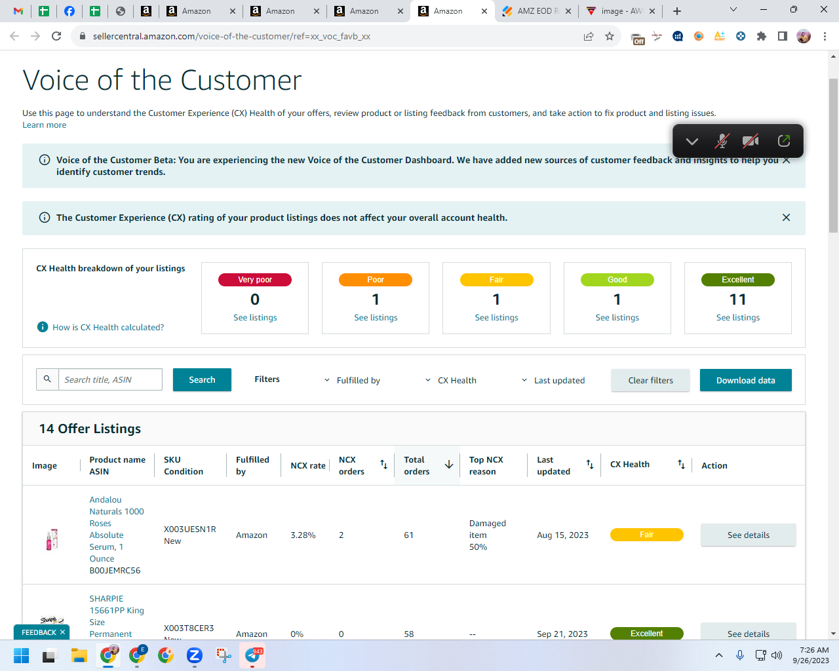839x671 pixels.
Task: Focus the 'Search title, ASIN' field
Action: point(110,379)
